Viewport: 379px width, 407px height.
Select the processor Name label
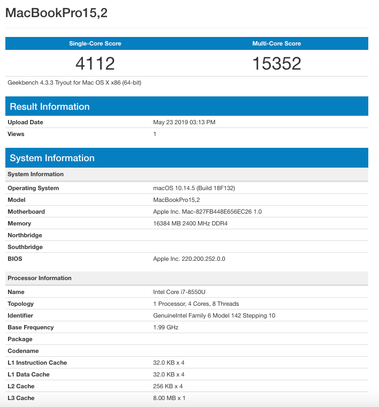[x=16, y=292]
